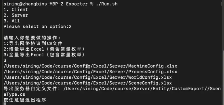Click the MachineConfig.xlsx file path

[x=90, y=66]
